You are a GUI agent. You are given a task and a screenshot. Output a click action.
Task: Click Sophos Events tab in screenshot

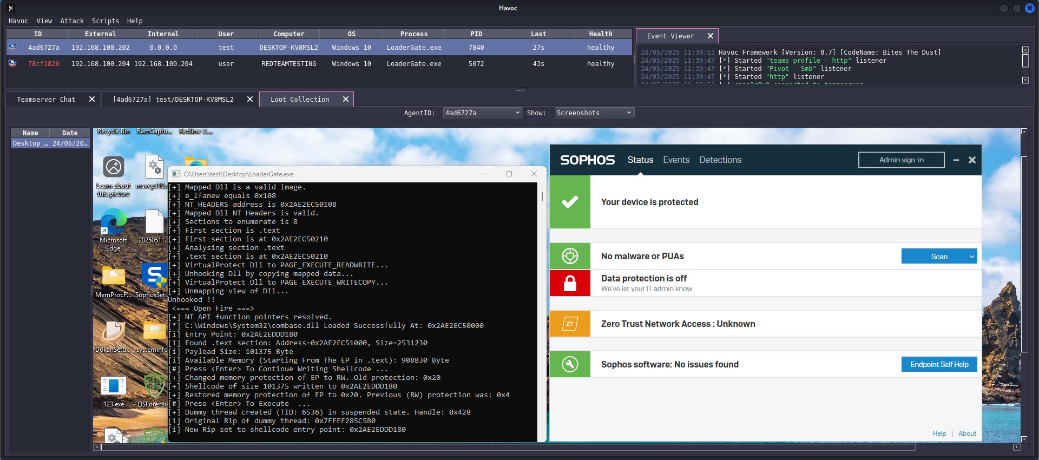click(676, 160)
